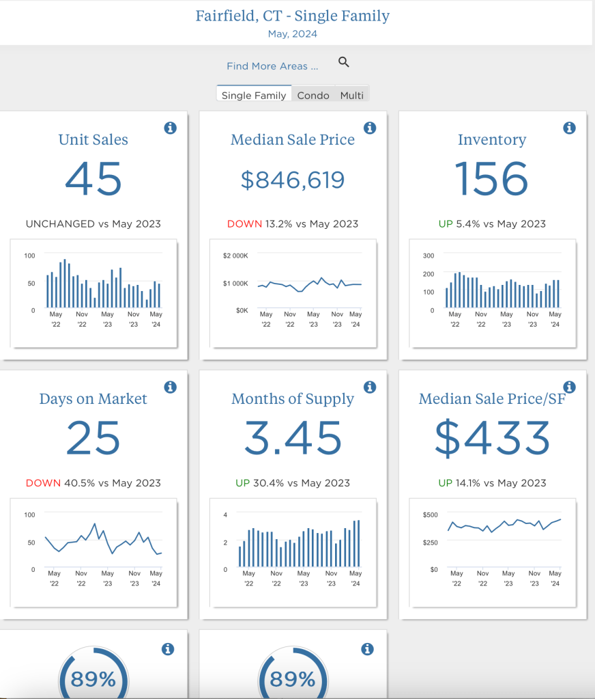Open info icon beside left 89% gauge
The width and height of the screenshot is (595, 699).
tap(168, 649)
